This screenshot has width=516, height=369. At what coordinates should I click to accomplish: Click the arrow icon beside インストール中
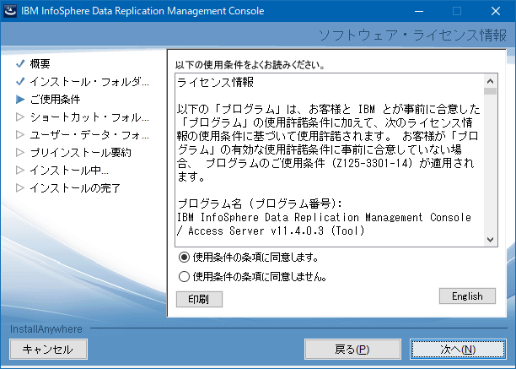[20, 170]
